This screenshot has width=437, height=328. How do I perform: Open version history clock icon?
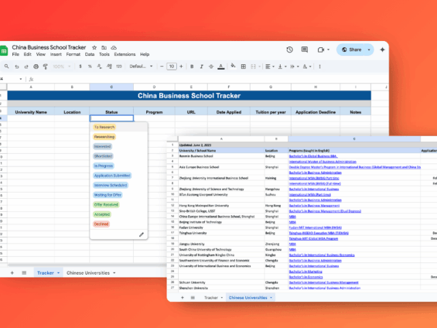point(290,50)
